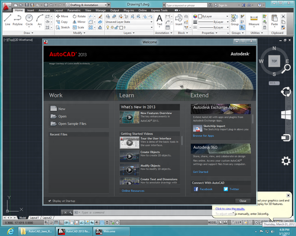Image resolution: width=296 pixels, height=236 pixels.
Task: Open the Unsaved Layer State dropdown
Action: 129,22
